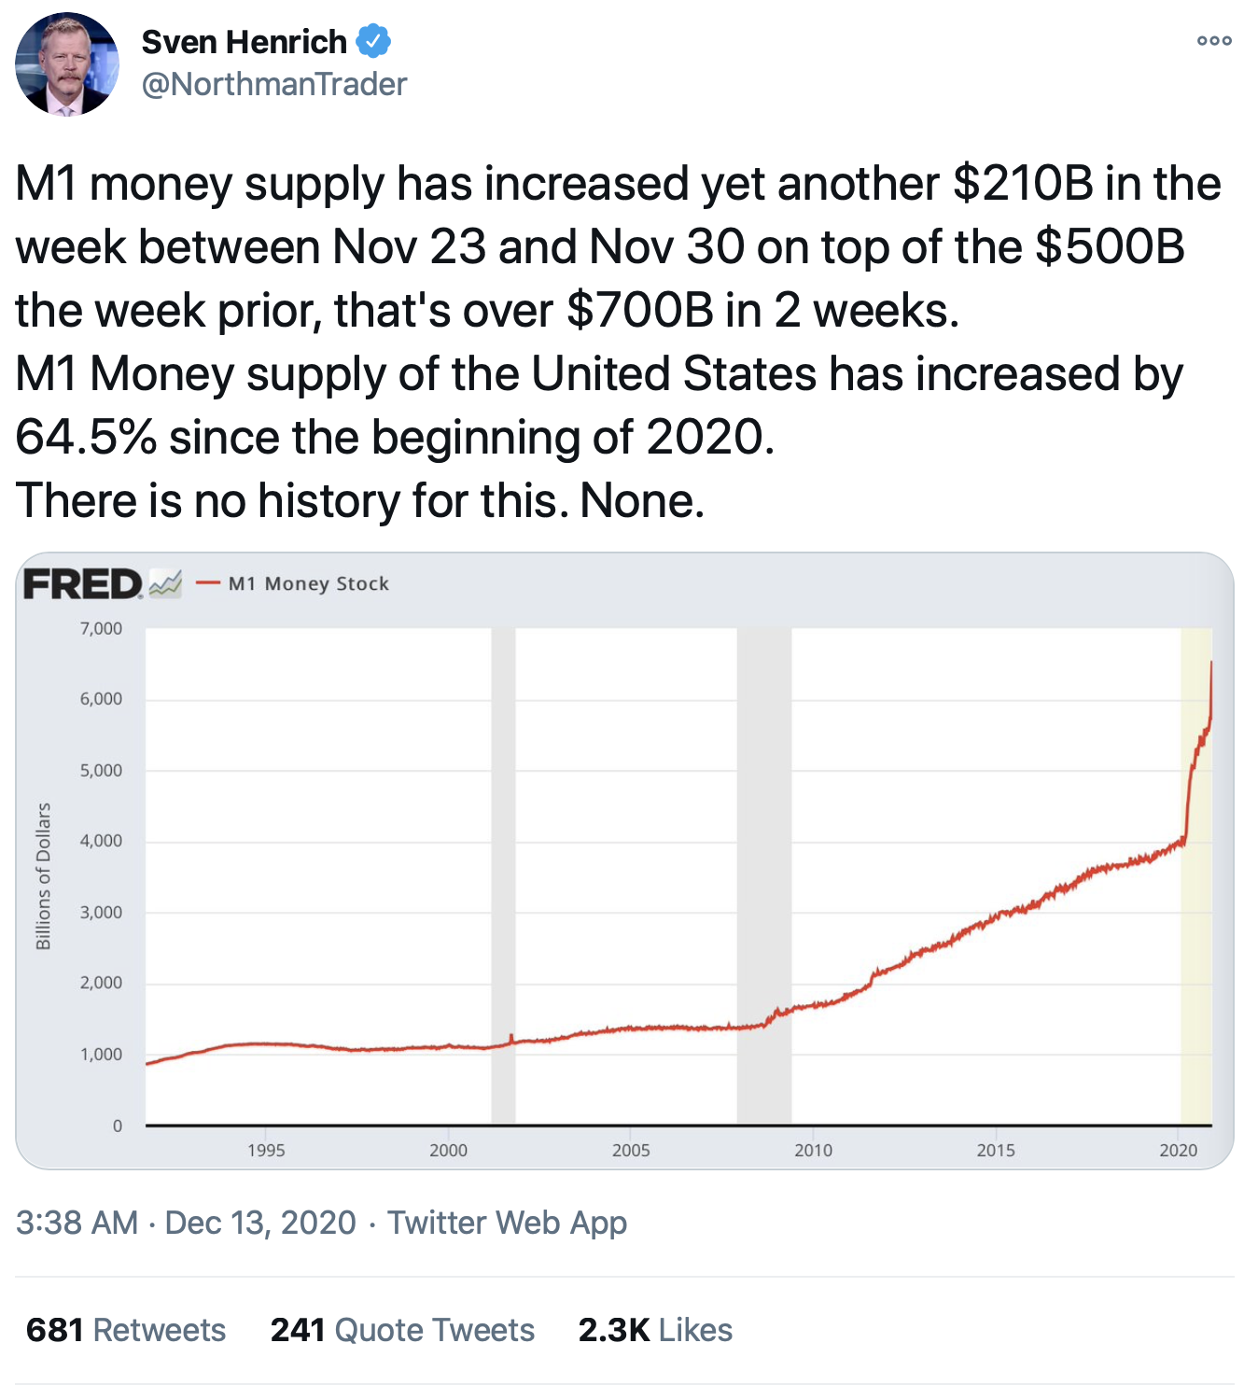Click Sven Henrich's profile avatar photo
The height and width of the screenshot is (1385, 1258).
tap(67, 64)
